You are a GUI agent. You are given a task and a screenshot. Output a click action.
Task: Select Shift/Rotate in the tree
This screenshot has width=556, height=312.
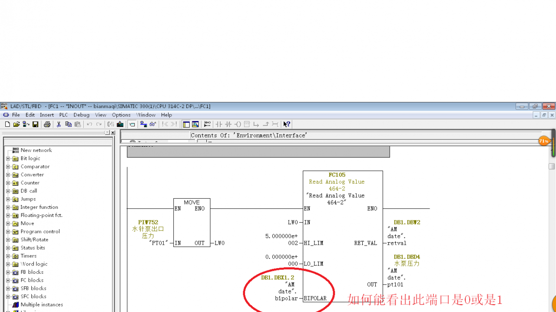click(34, 240)
